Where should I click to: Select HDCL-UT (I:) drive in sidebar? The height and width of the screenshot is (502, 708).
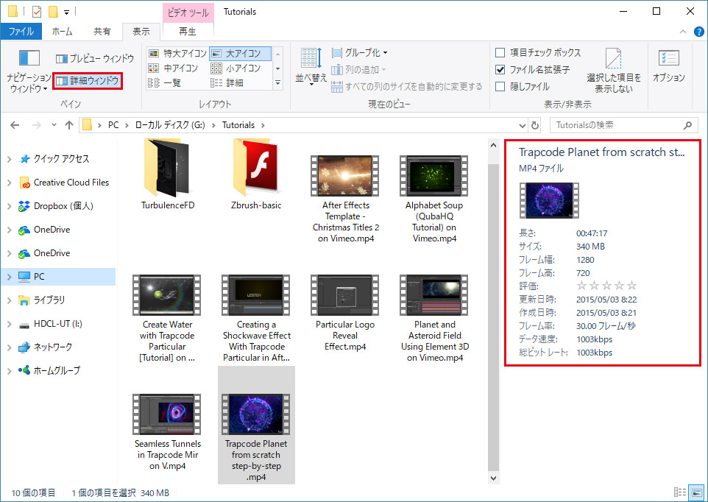(57, 324)
